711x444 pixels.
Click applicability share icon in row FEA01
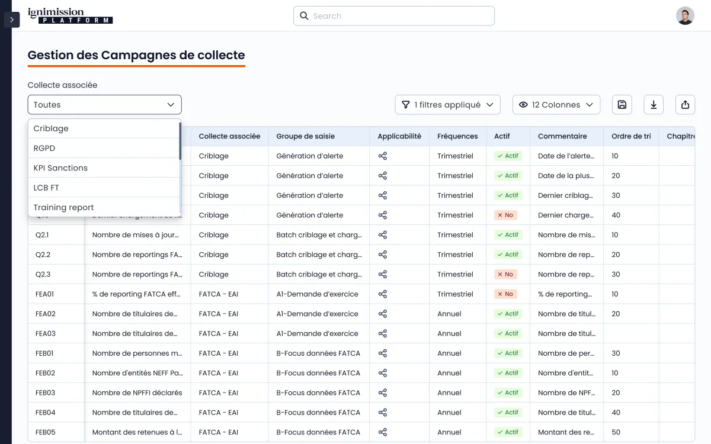(x=383, y=294)
